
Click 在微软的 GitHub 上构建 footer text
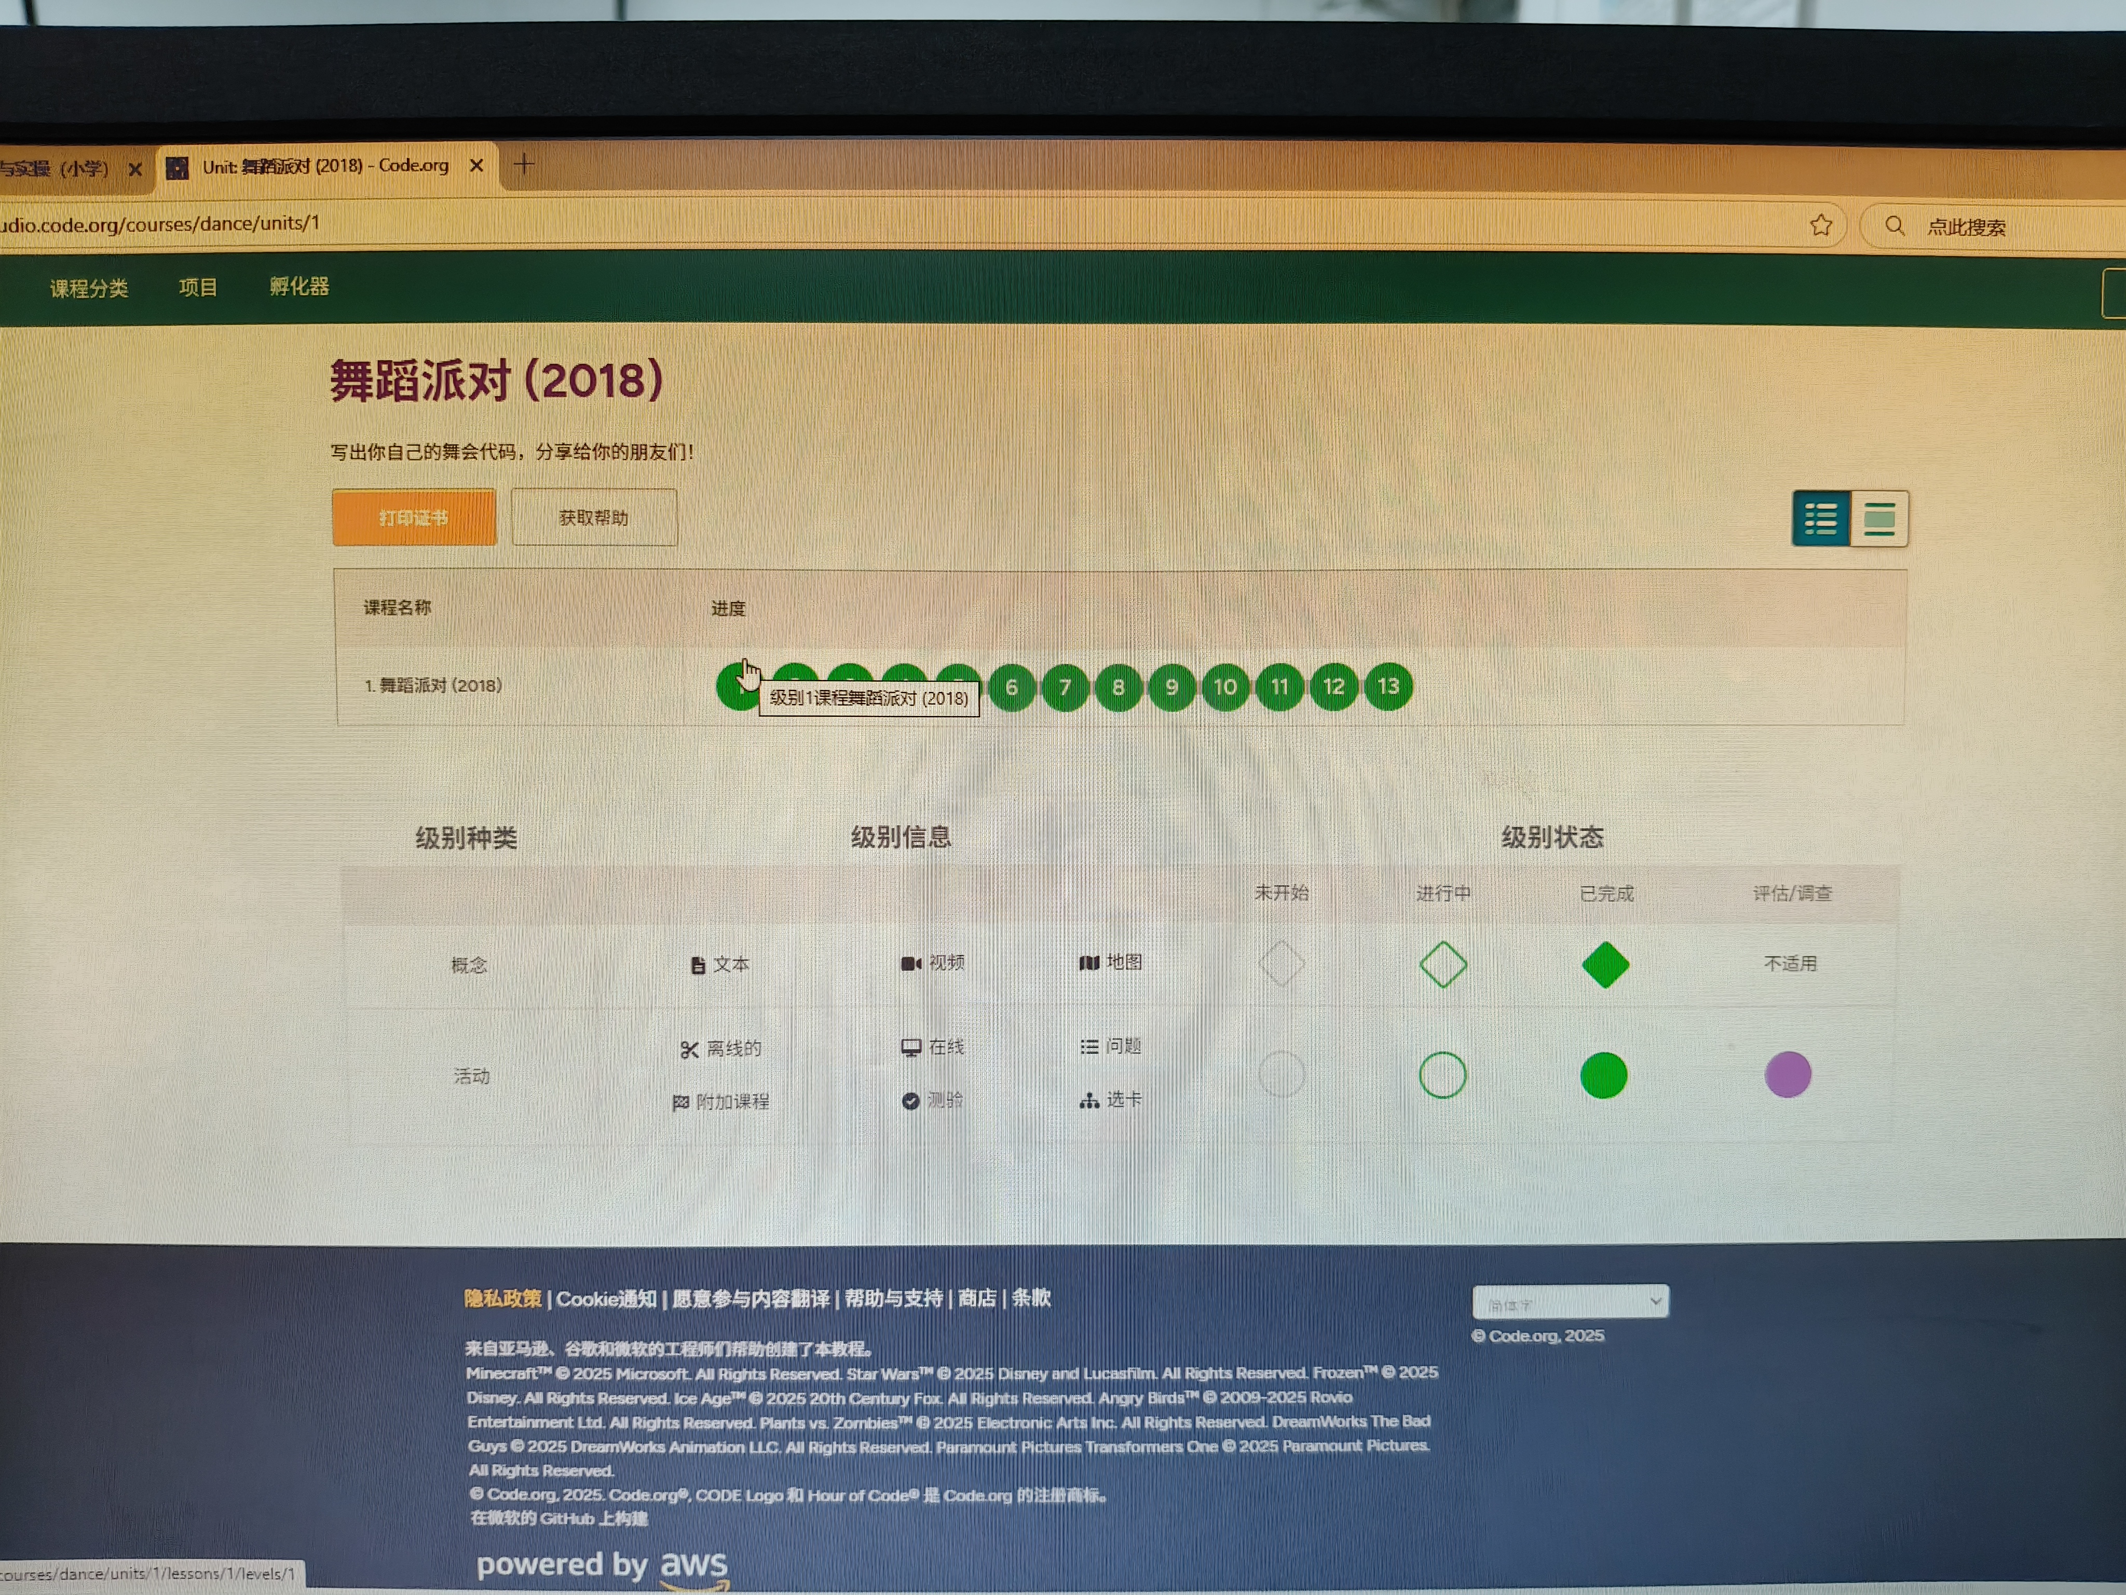558,1519
